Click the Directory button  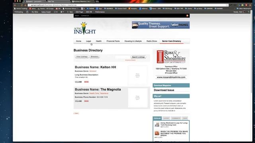click(x=94, y=57)
